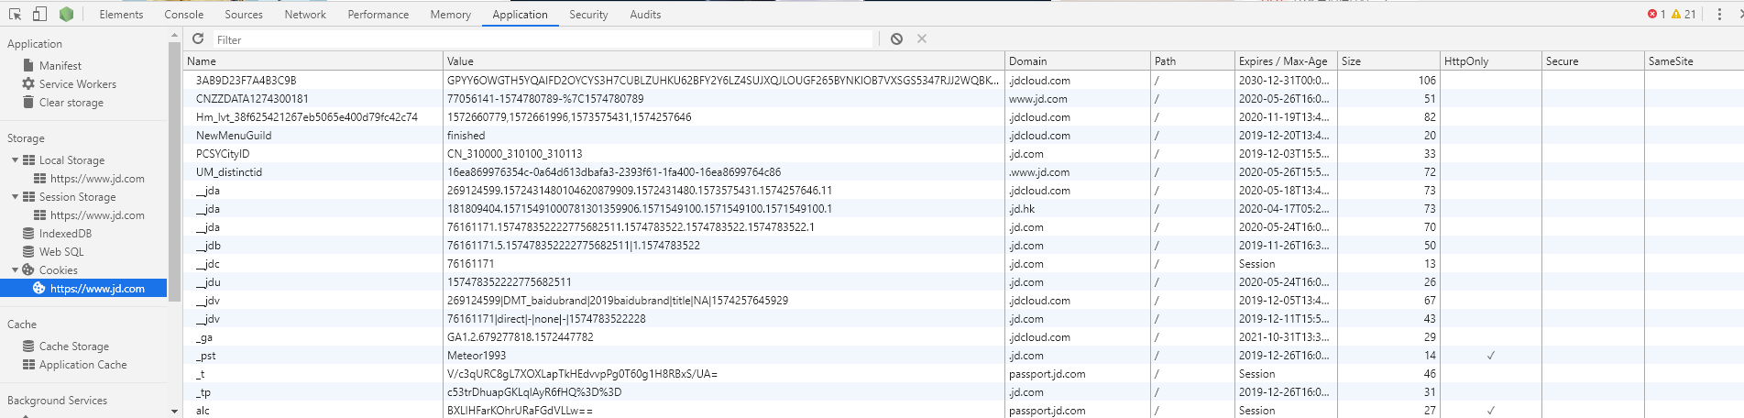Sort cookies by Name column header
Viewport: 1744px width, 418px height.
(x=313, y=61)
